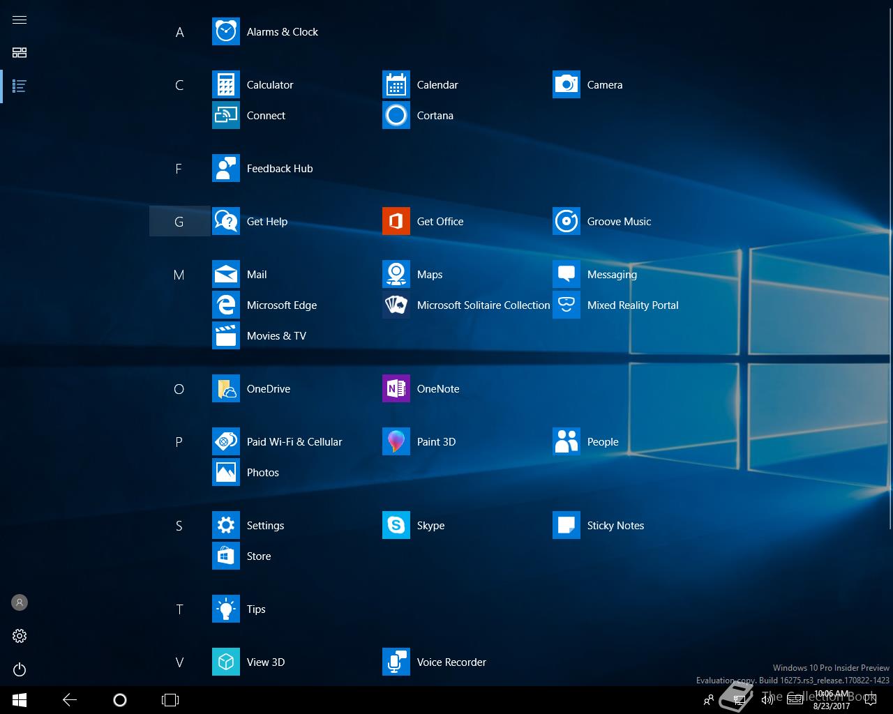Click the taskbar Back arrow
The width and height of the screenshot is (893, 714).
(x=70, y=700)
